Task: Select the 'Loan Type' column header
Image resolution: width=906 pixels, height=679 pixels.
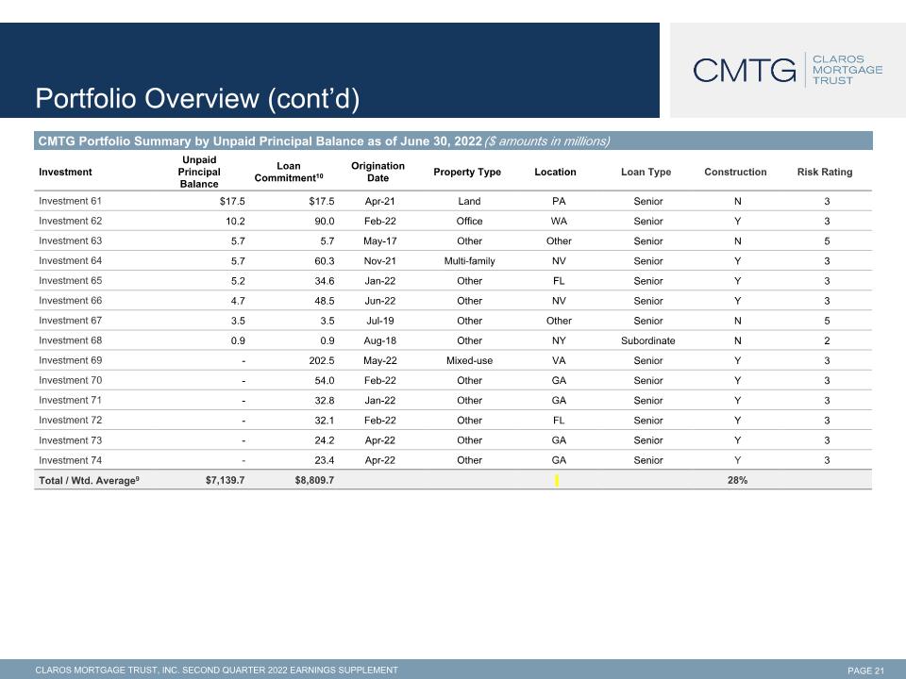Action: [646, 172]
